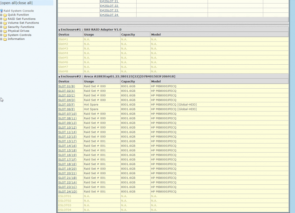Click the 'open all' link
The width and height of the screenshot is (295, 213).
pyautogui.click(x=9, y=3)
